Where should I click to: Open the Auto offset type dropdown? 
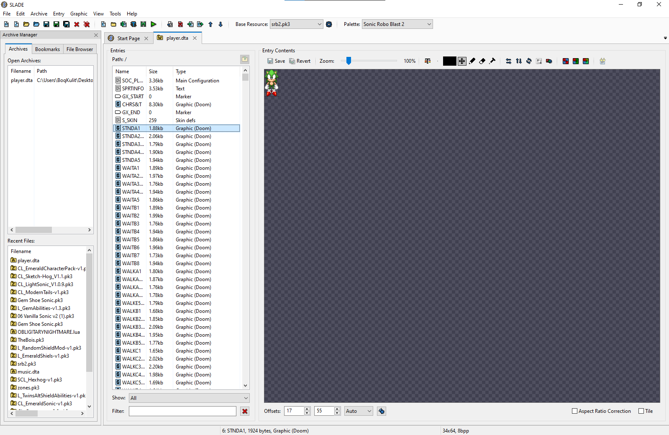point(359,411)
